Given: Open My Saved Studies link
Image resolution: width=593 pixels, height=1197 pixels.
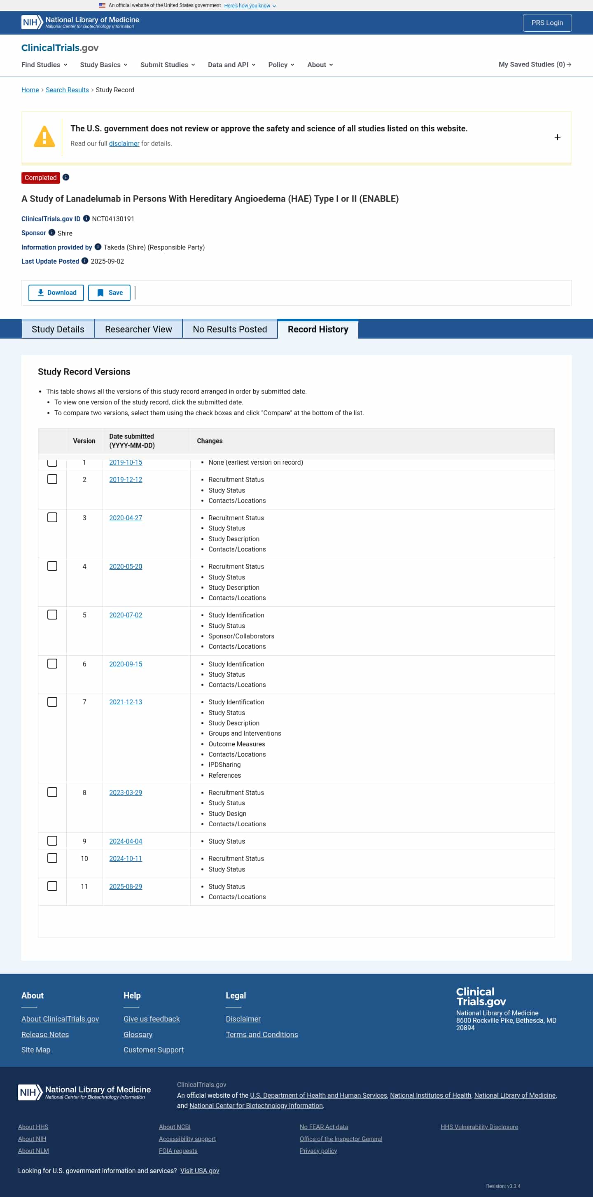Looking at the screenshot, I should pyautogui.click(x=535, y=64).
